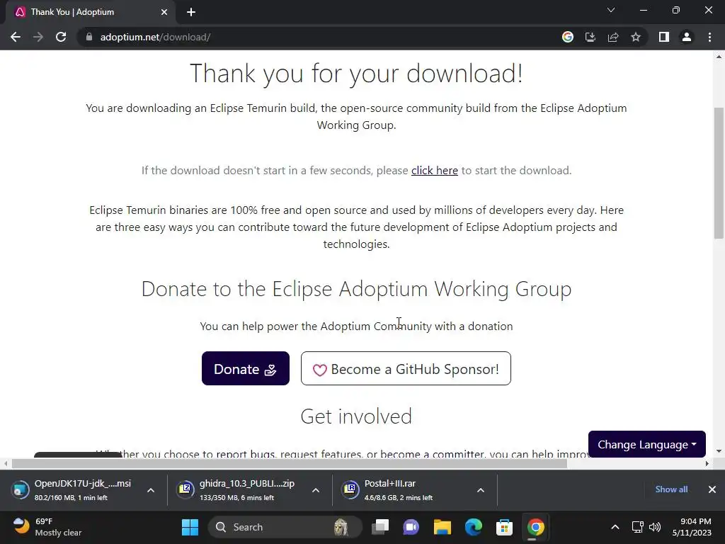The image size is (725, 544).
Task: Share this page via share icon
Action: pos(613,37)
